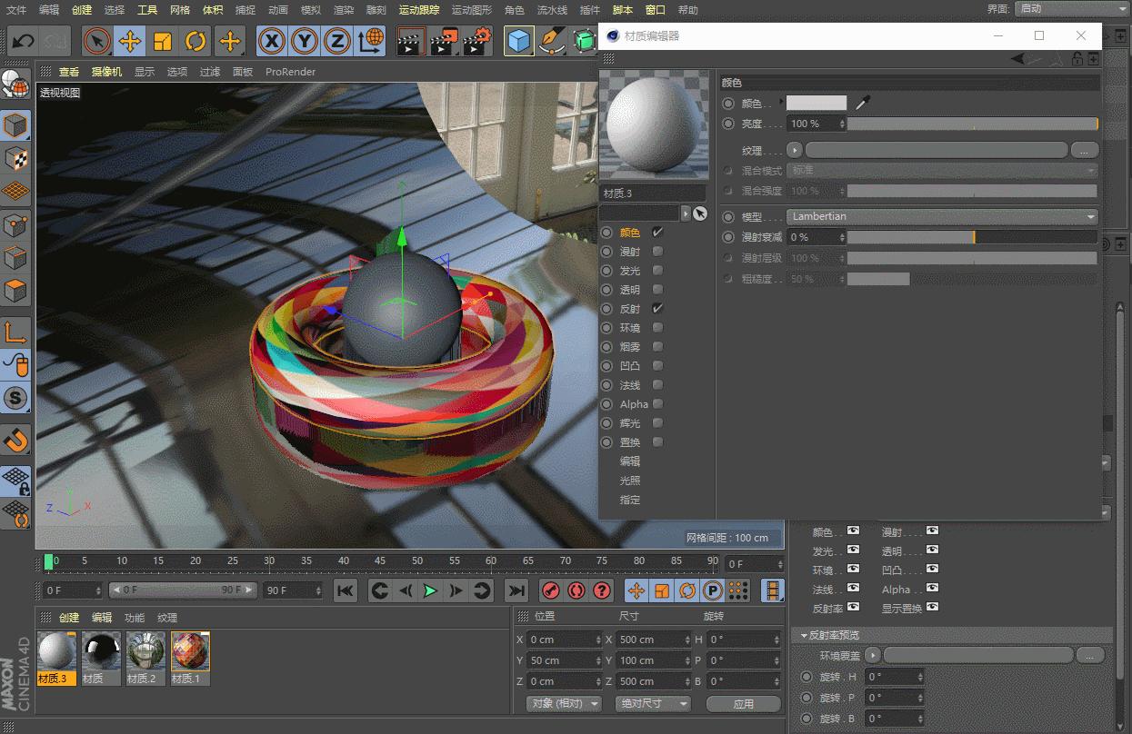
Task: Enable the 漫射 channel checkbox
Action: click(x=657, y=252)
